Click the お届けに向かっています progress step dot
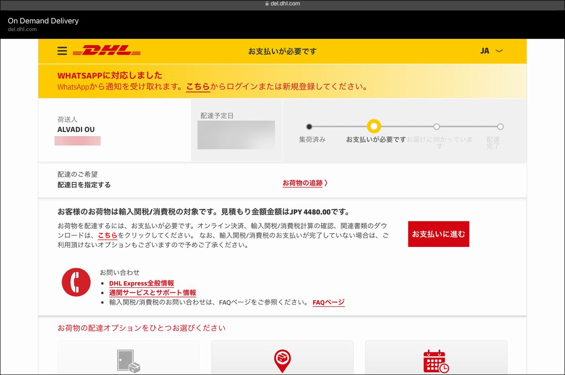 [437, 127]
